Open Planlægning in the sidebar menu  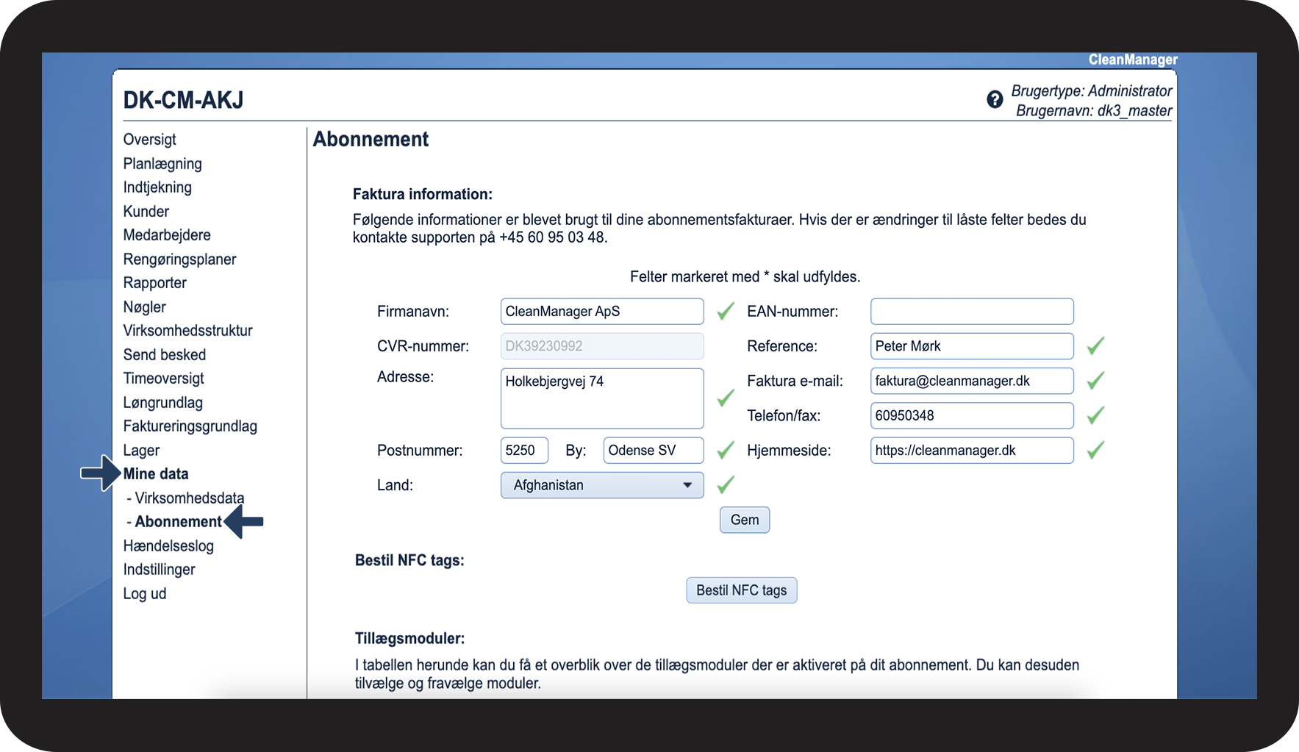[x=162, y=164]
